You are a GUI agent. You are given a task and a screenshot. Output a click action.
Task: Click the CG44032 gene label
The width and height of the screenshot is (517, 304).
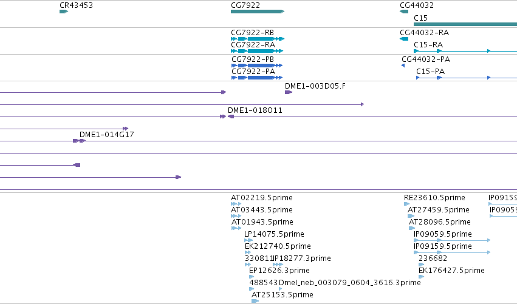coord(417,5)
